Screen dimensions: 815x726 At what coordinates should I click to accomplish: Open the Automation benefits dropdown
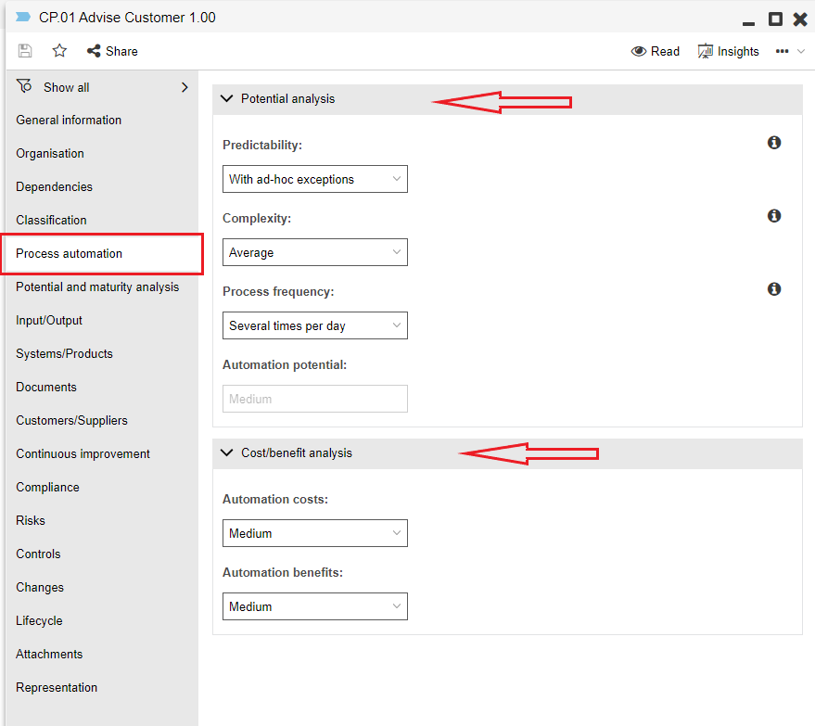pos(315,606)
